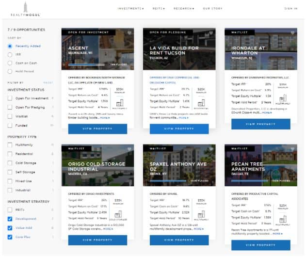Image resolution: width=306 pixels, height=257 pixels.
Task: Click Open For Pledging badge on La Vida
Action: point(168,32)
